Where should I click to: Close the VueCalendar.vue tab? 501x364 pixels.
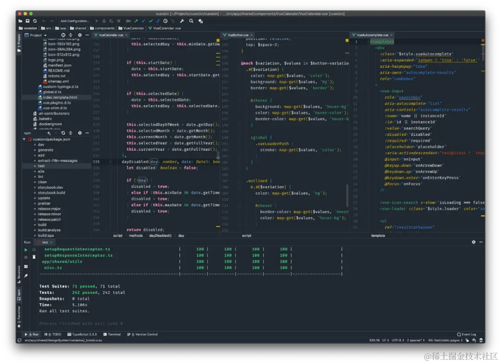pos(126,35)
